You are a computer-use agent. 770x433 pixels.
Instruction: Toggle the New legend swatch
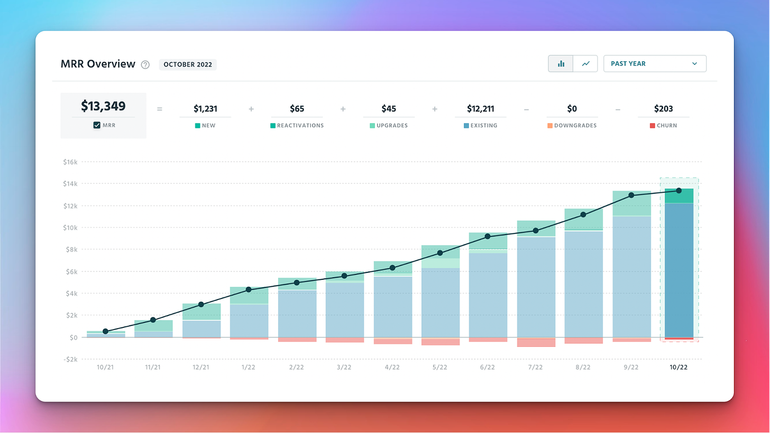click(198, 126)
